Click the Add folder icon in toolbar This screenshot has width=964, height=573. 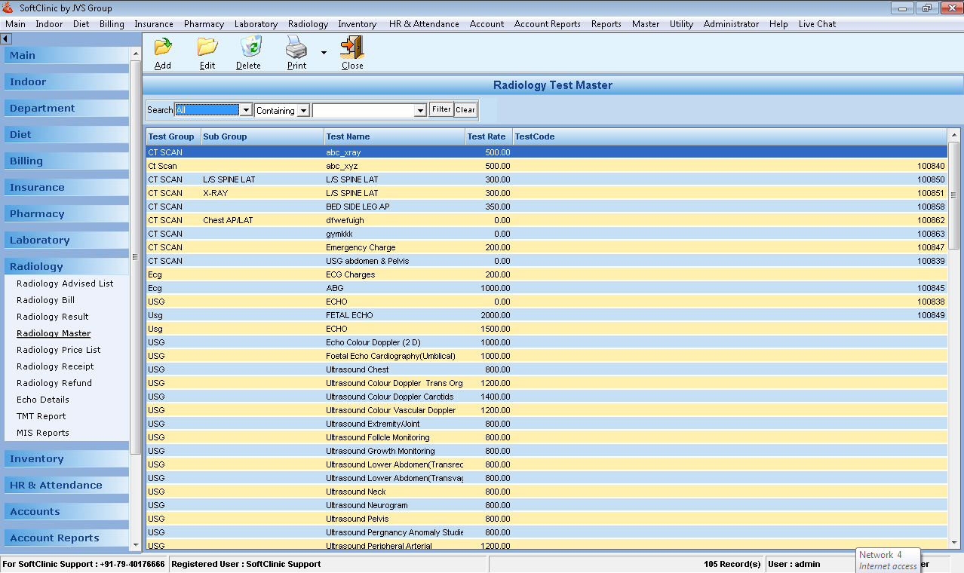coord(162,47)
